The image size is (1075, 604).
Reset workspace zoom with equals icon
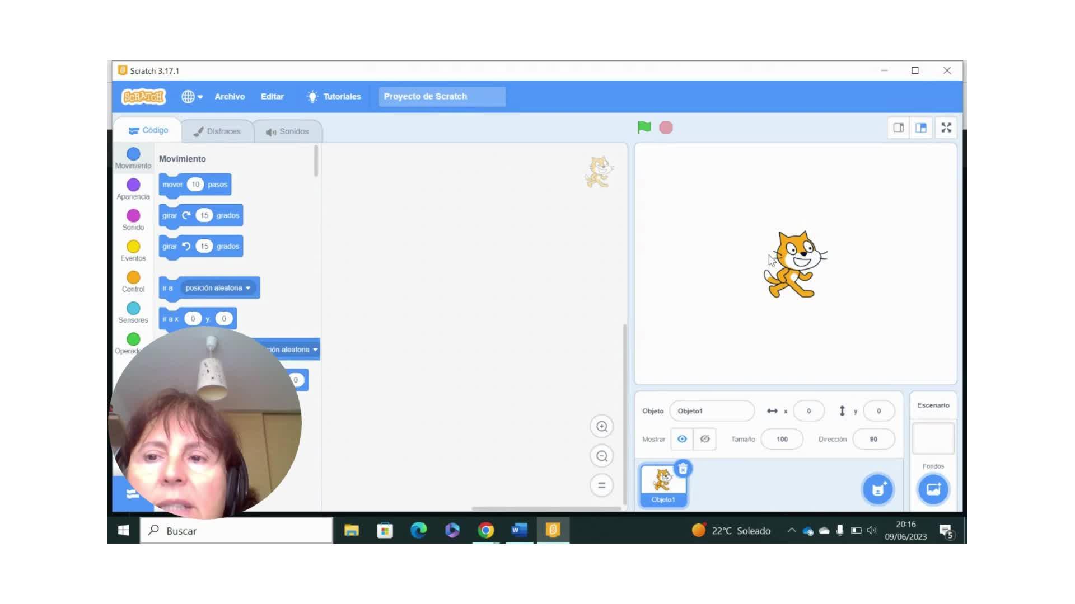click(602, 485)
